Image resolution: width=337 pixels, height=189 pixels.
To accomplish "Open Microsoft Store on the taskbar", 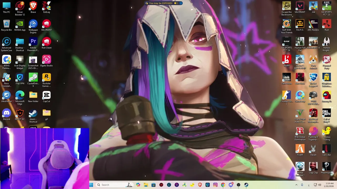I will point(153,185).
